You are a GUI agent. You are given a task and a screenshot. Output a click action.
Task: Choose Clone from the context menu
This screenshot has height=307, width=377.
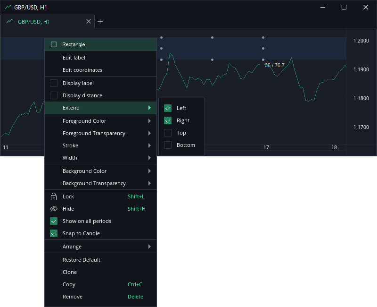tap(100, 272)
